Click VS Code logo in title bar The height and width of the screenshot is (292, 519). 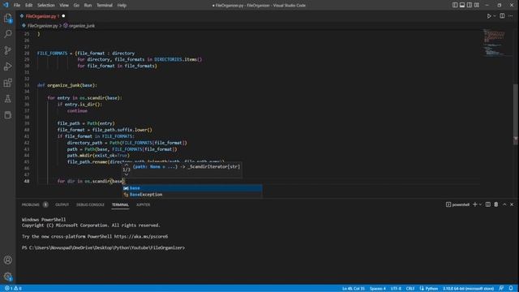click(x=6, y=5)
